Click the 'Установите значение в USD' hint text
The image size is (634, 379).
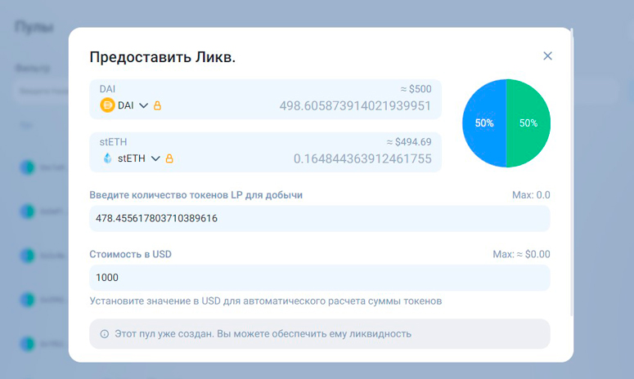(x=265, y=301)
